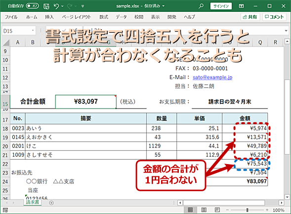
Task: Switch to Normal view icon
Action: [x=190, y=210]
